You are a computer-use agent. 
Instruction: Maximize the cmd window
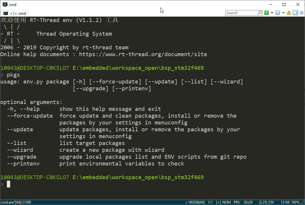(284, 4)
